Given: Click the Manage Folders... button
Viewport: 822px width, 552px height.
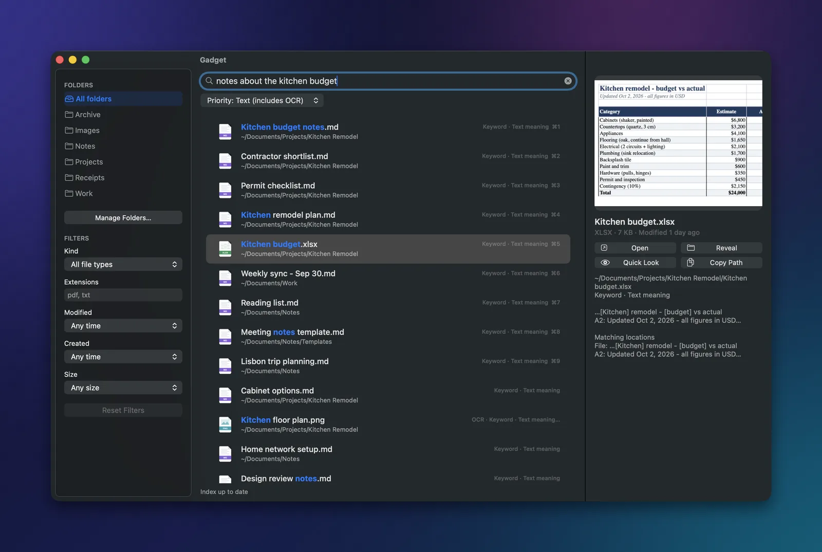Looking at the screenshot, I should (123, 217).
